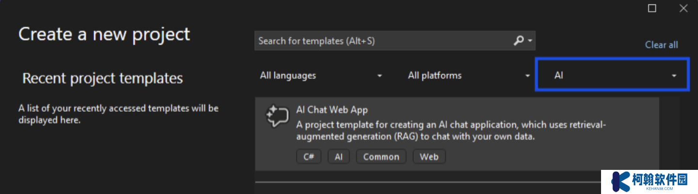Open the AI project type dropdown

(x=612, y=75)
